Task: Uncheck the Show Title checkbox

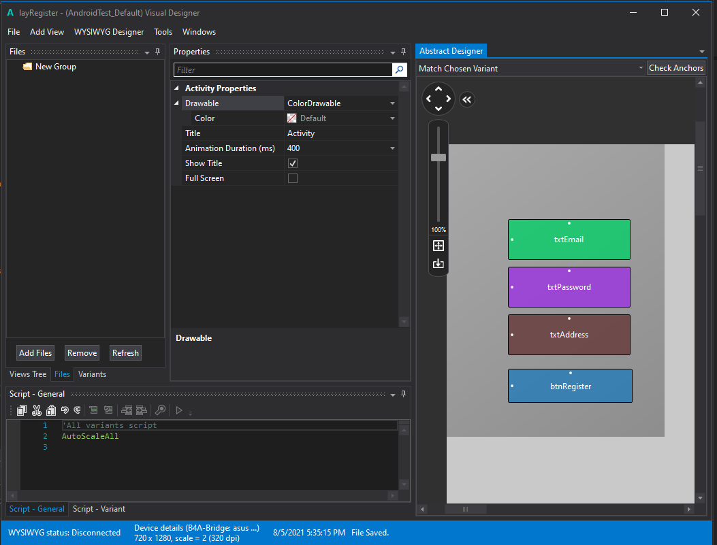Action: (x=293, y=163)
